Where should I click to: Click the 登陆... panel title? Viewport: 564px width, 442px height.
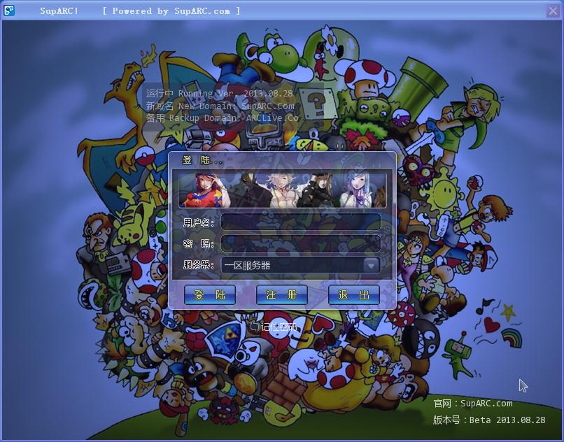pyautogui.click(x=202, y=160)
